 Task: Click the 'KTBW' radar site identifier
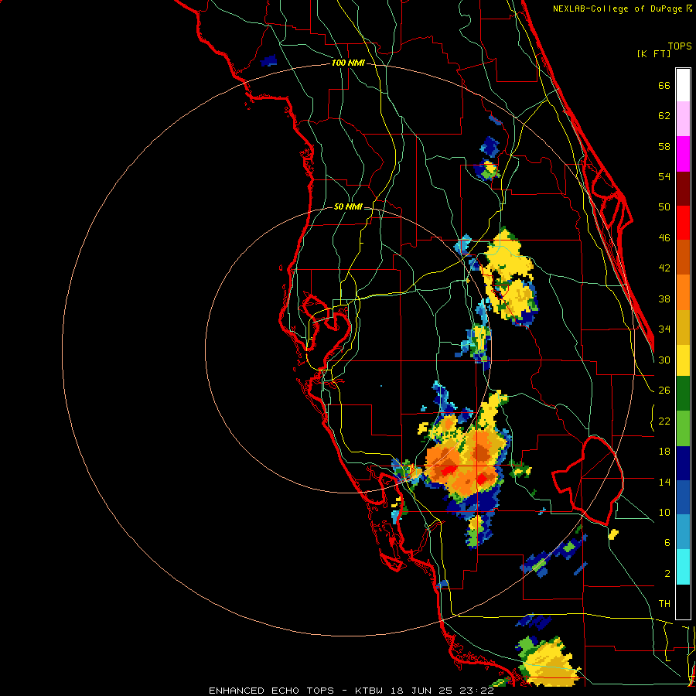coord(370,691)
